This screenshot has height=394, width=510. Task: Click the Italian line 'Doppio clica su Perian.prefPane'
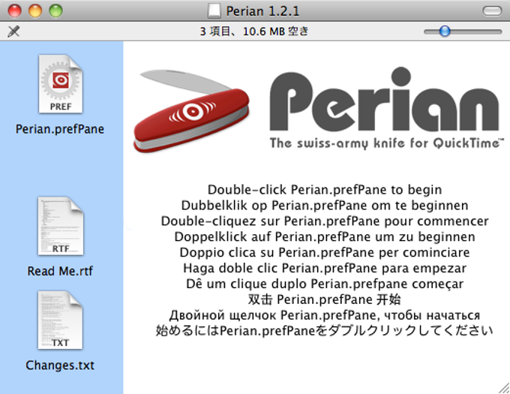coord(325,252)
